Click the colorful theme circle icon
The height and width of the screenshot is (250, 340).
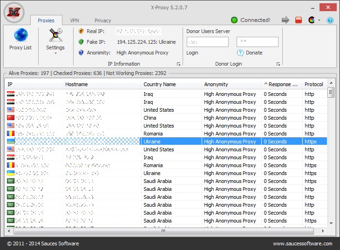[312, 20]
